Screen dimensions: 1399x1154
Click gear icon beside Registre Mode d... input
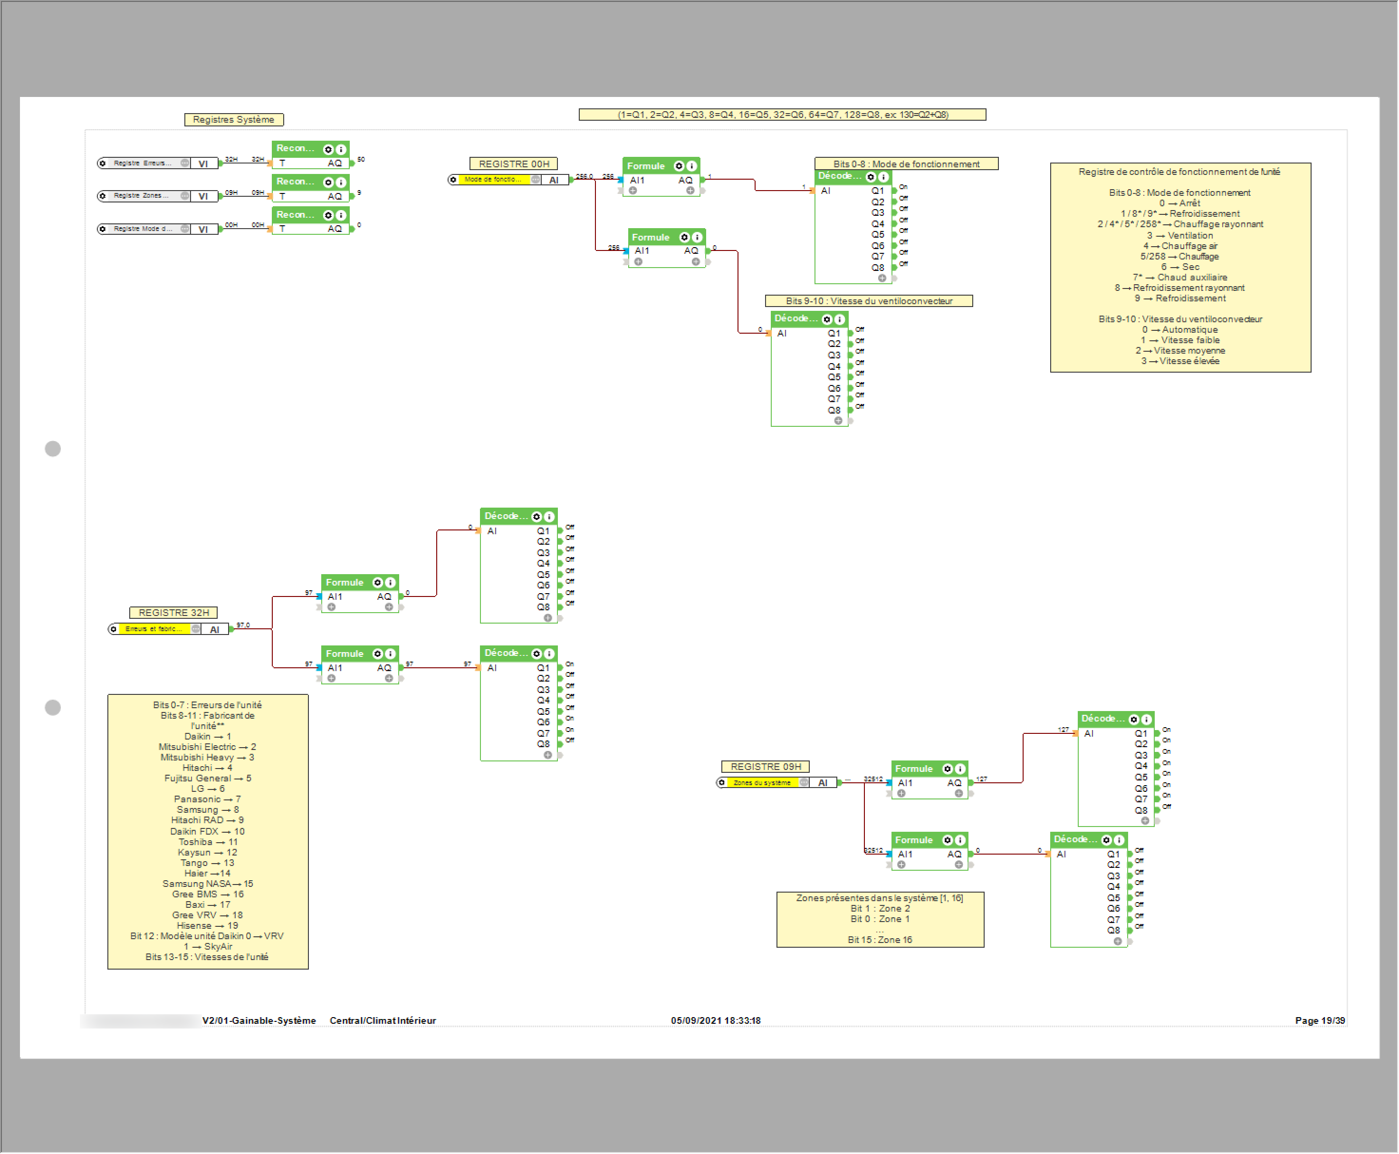102,229
